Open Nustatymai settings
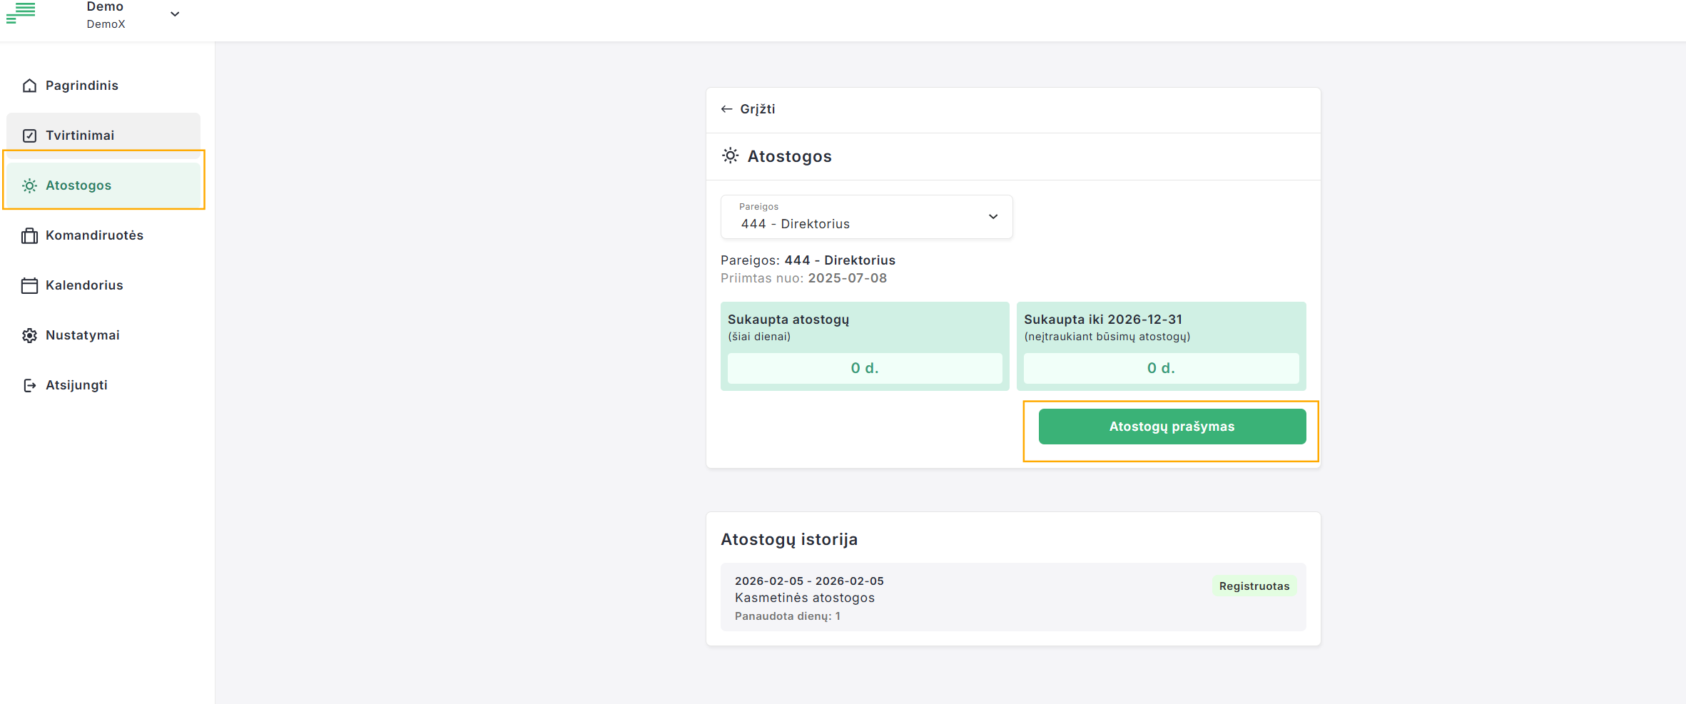 [103, 335]
